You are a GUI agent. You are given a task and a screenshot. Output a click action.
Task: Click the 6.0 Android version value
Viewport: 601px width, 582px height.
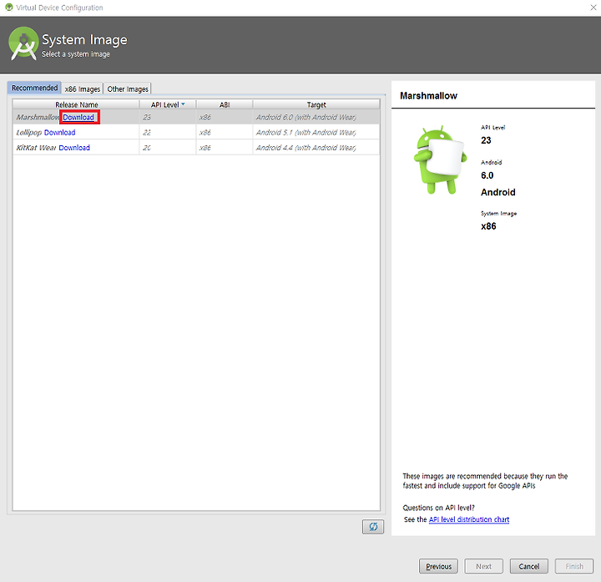click(x=487, y=175)
